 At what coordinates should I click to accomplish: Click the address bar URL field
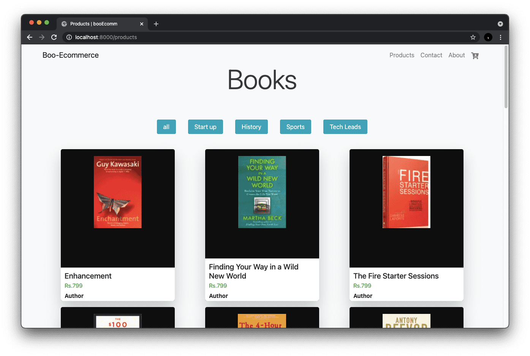tap(266, 37)
